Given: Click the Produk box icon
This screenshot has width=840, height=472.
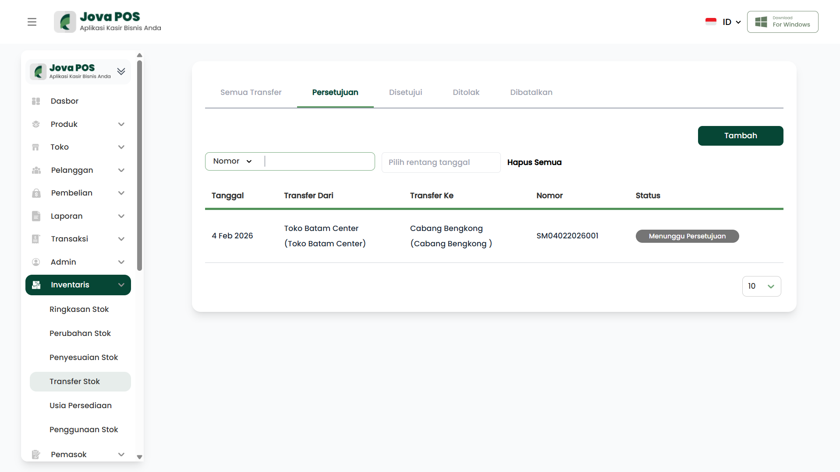Looking at the screenshot, I should (x=36, y=124).
